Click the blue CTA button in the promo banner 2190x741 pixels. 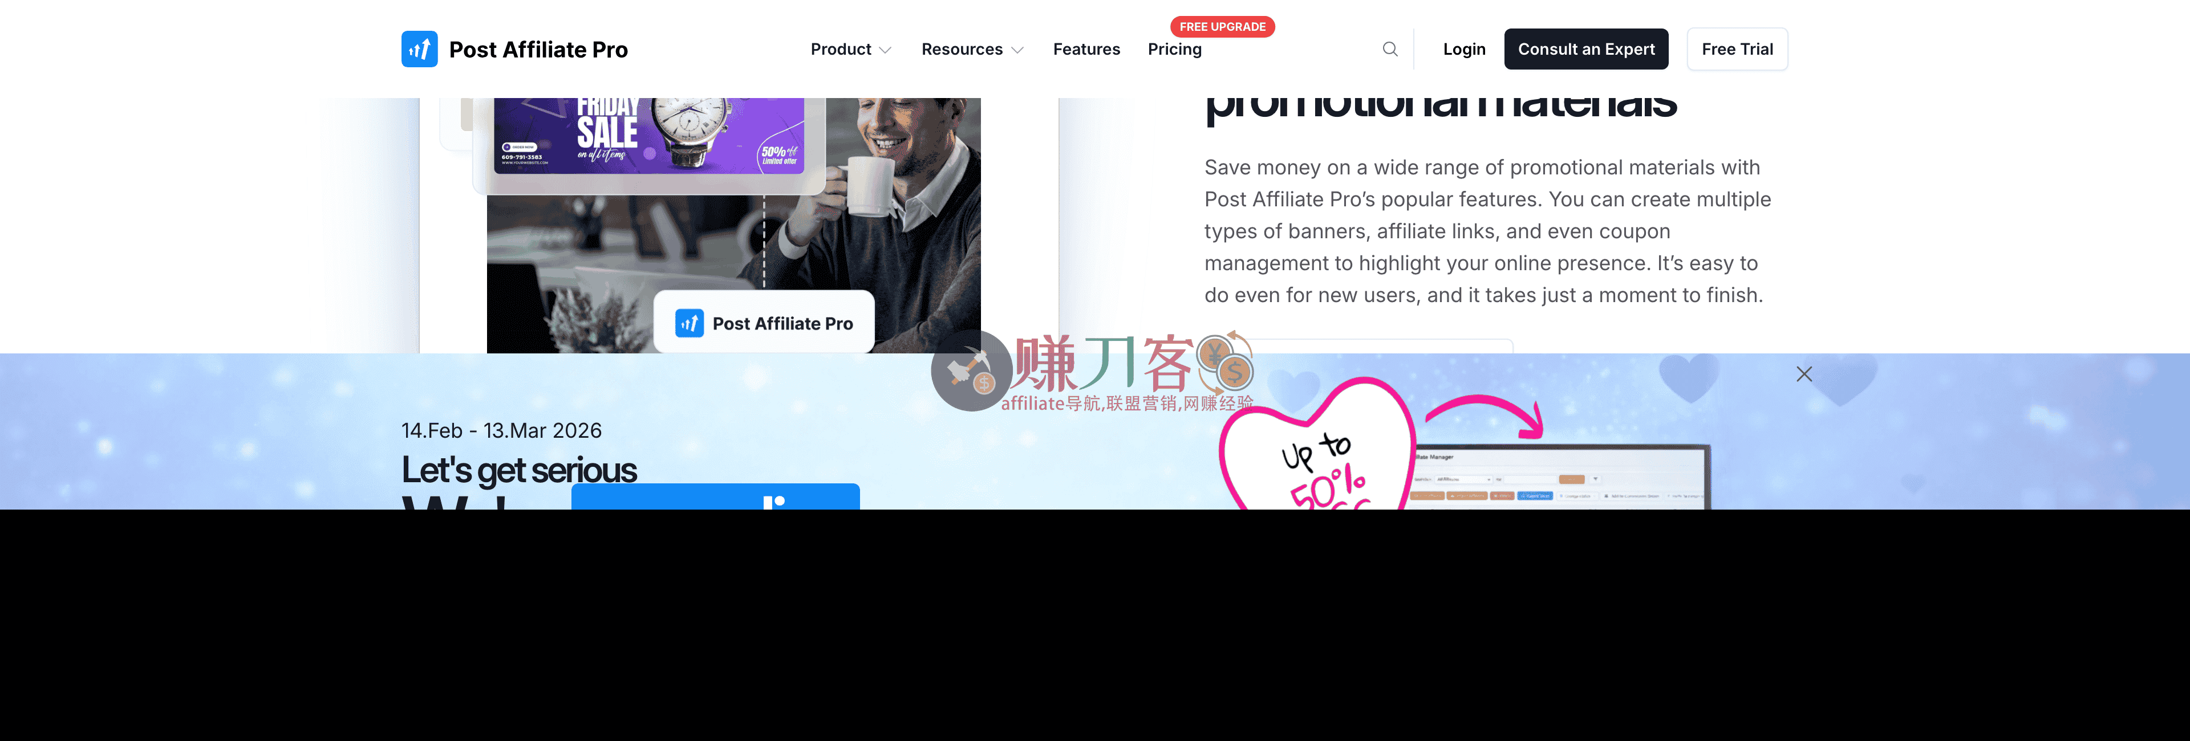tap(715, 502)
